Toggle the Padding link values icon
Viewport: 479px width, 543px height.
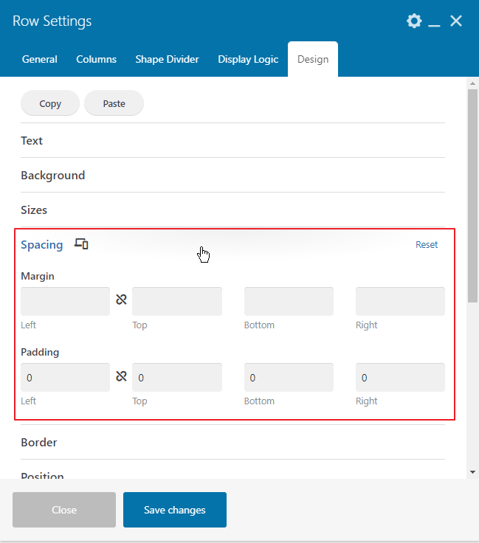tap(121, 376)
